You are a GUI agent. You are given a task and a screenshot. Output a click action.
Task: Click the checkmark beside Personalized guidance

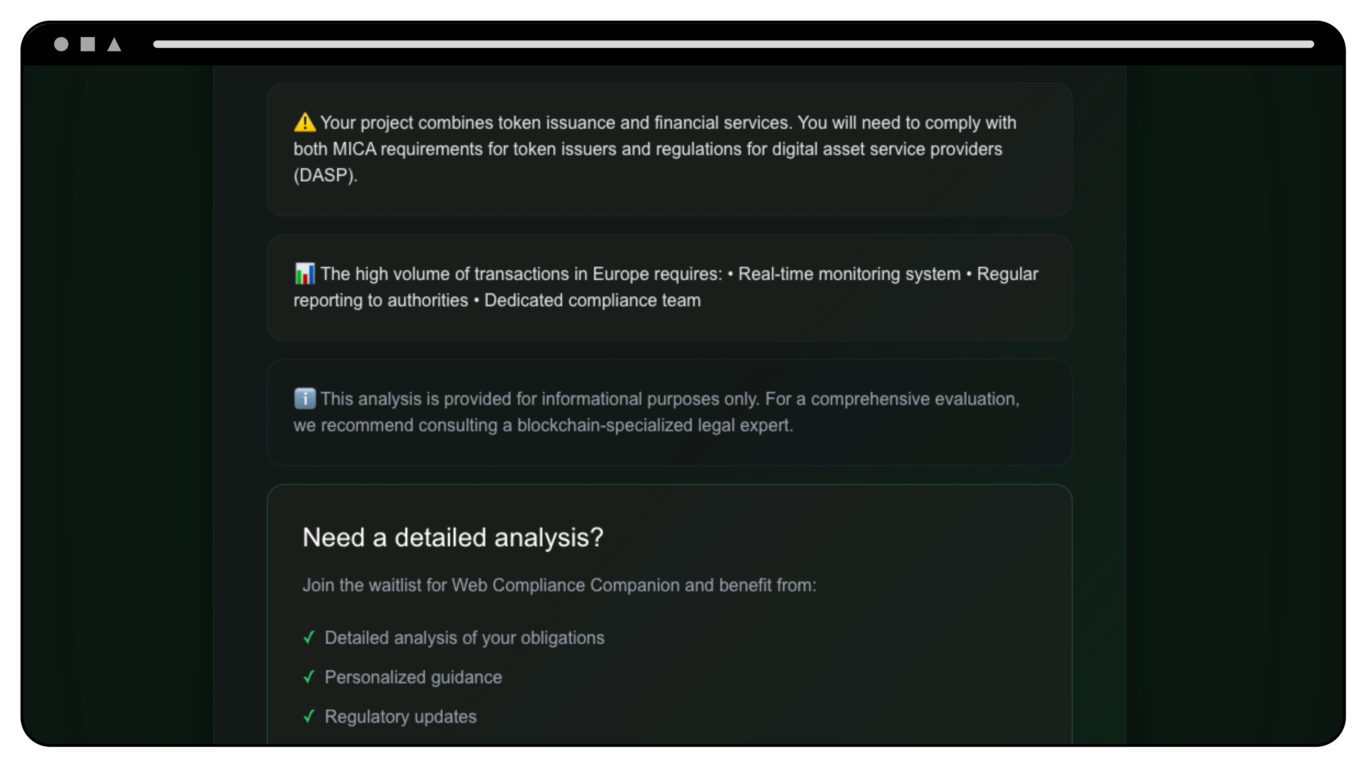(309, 677)
